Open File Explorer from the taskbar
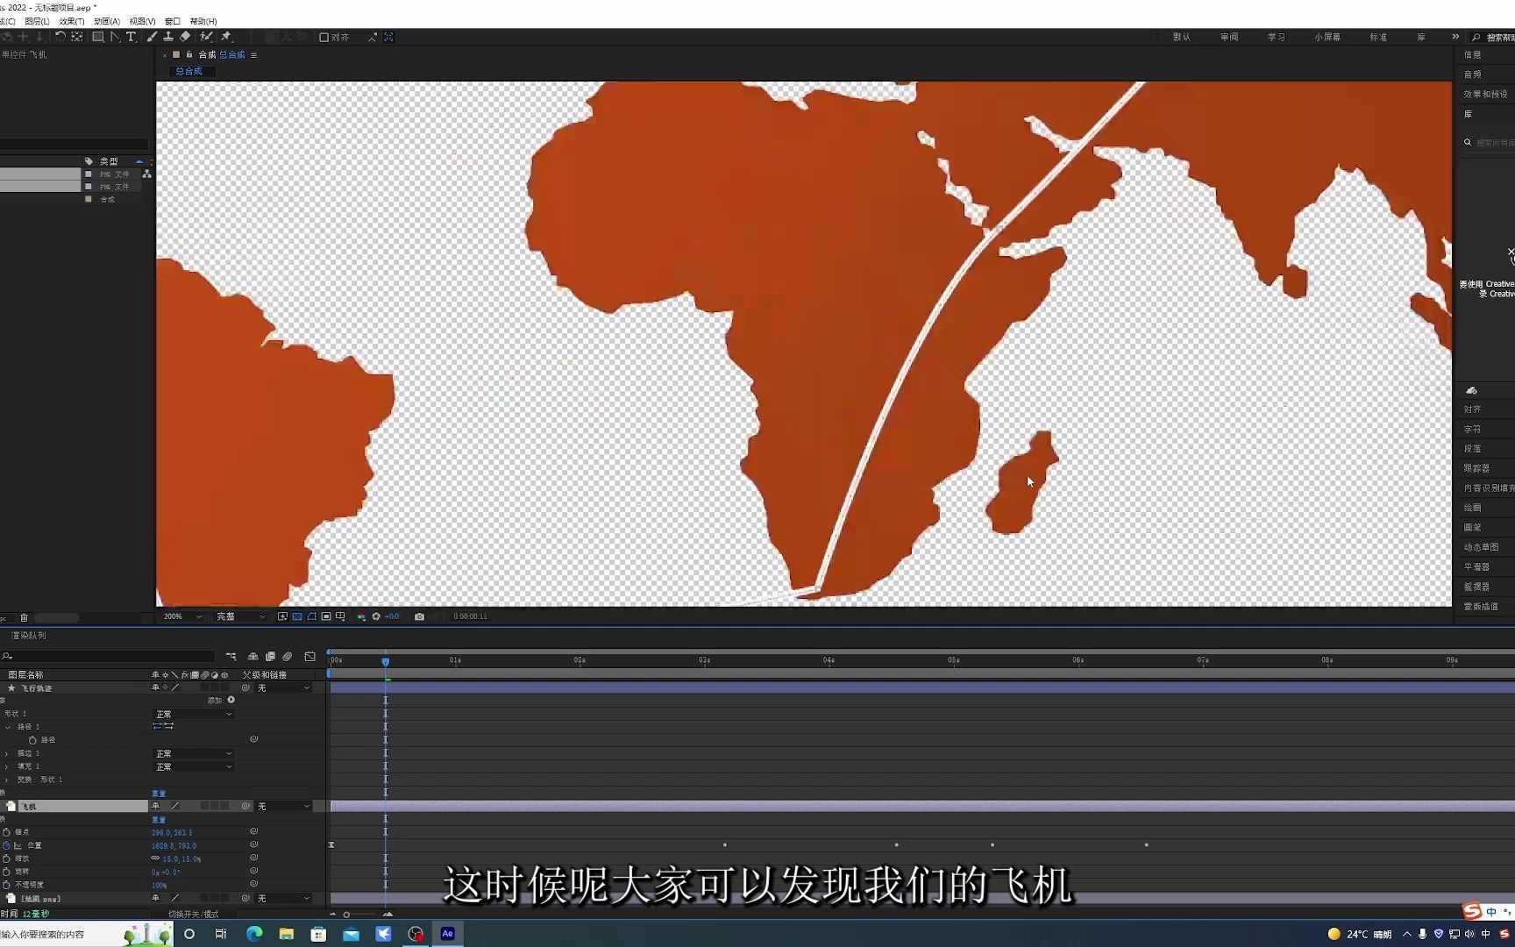The image size is (1515, 947). coord(287,934)
